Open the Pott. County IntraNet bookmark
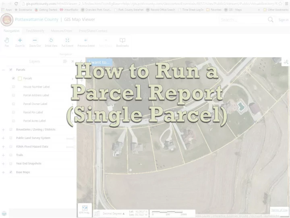290x218 pixels. coord(129,10)
